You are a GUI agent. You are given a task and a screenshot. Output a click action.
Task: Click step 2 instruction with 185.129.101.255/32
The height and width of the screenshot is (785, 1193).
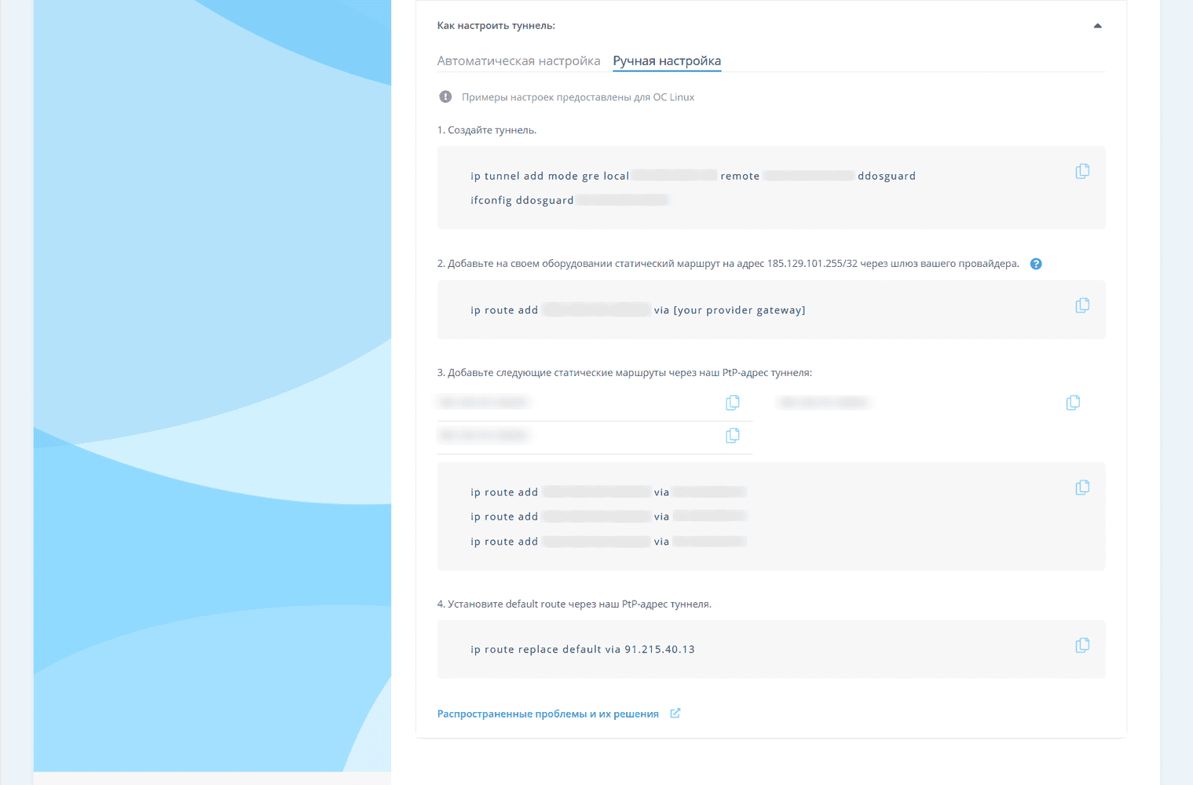tap(728, 264)
